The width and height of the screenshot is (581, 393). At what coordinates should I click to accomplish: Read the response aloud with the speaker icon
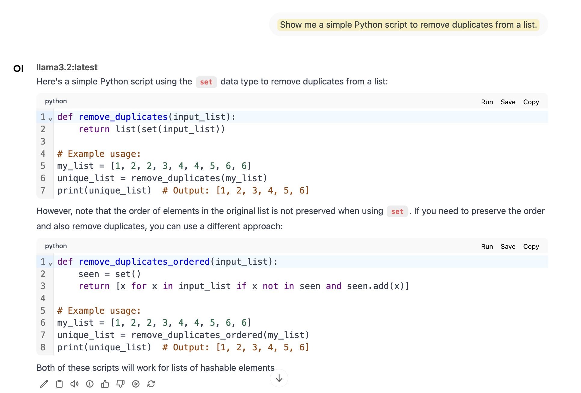point(75,384)
